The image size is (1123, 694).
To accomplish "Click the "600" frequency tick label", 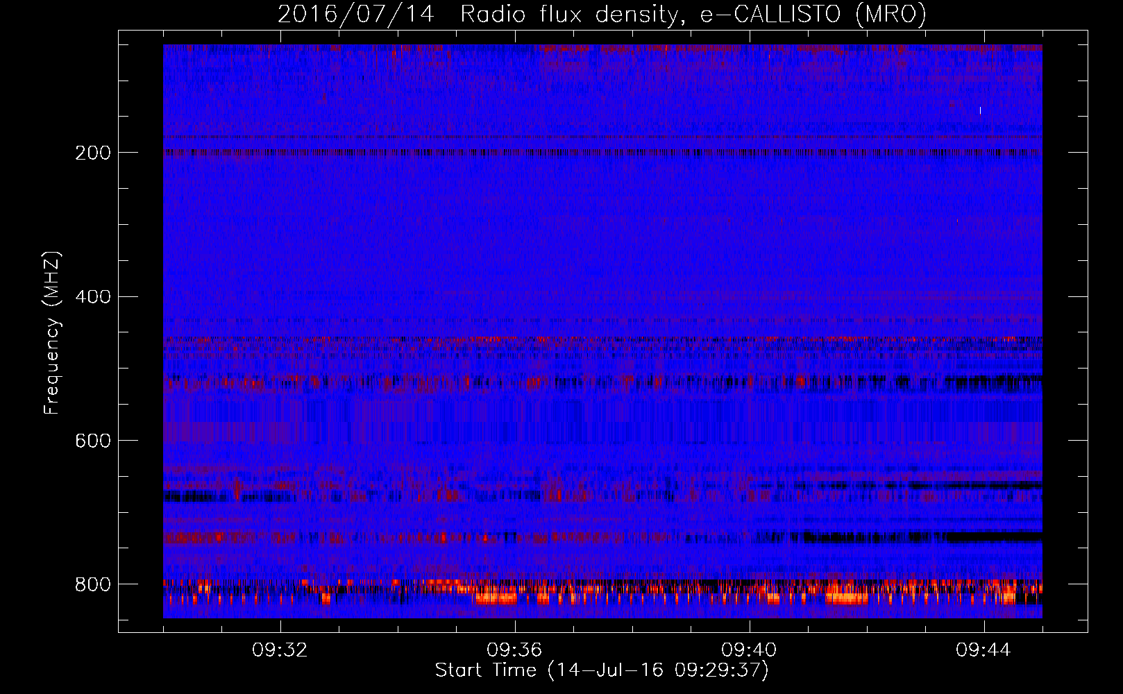I will [92, 441].
